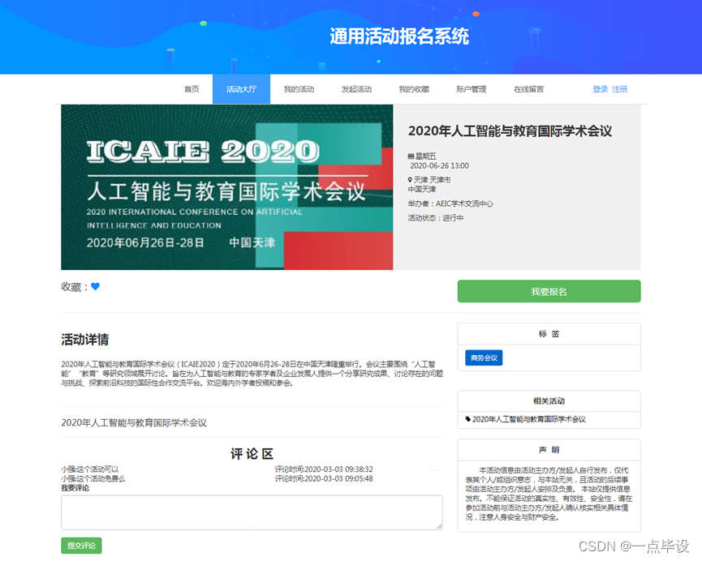Select the 商务会议 tag
Viewport: 702px width, 561px height.
coord(485,357)
